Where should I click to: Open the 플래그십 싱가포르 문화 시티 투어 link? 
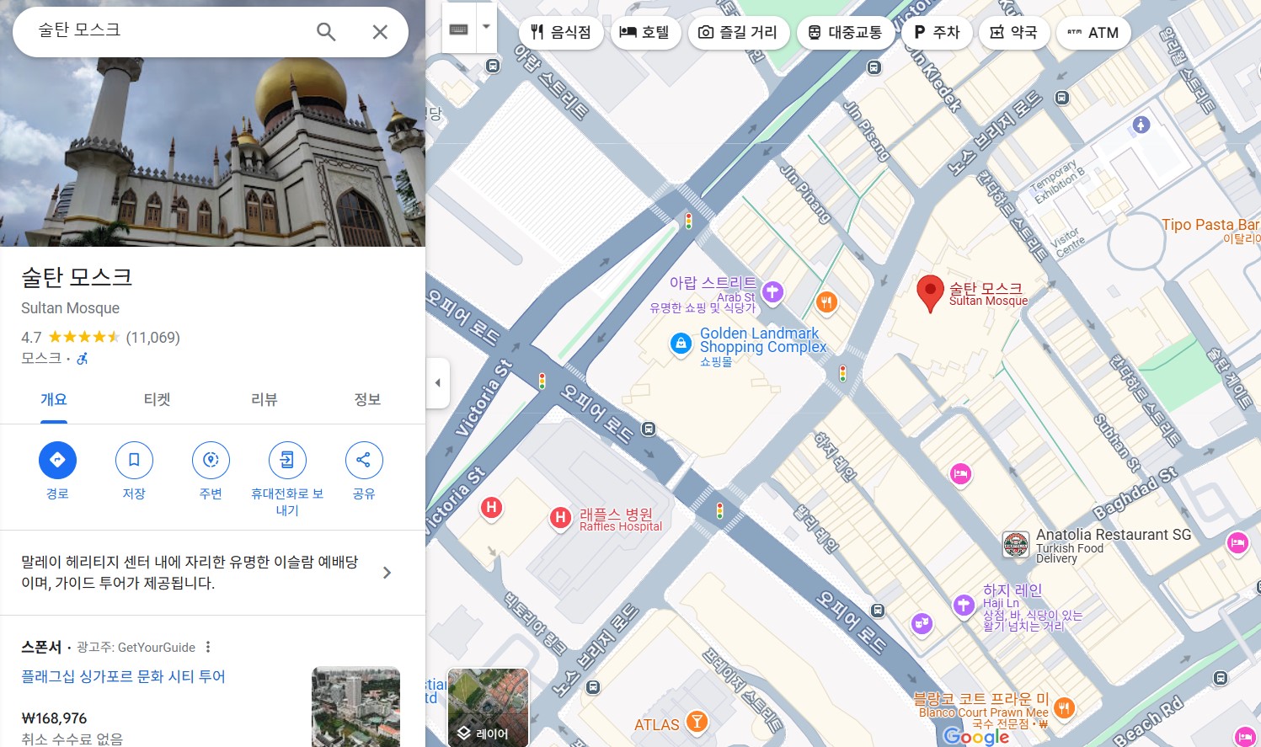click(x=123, y=676)
